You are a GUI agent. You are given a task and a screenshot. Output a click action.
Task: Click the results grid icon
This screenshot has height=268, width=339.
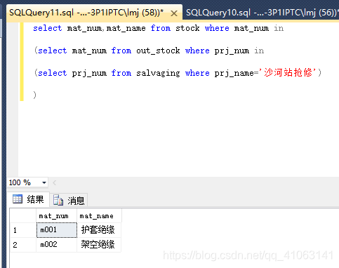coord(18,199)
